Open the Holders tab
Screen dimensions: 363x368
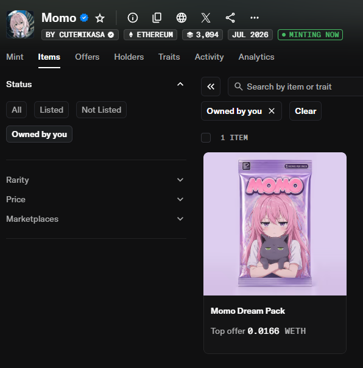(129, 57)
